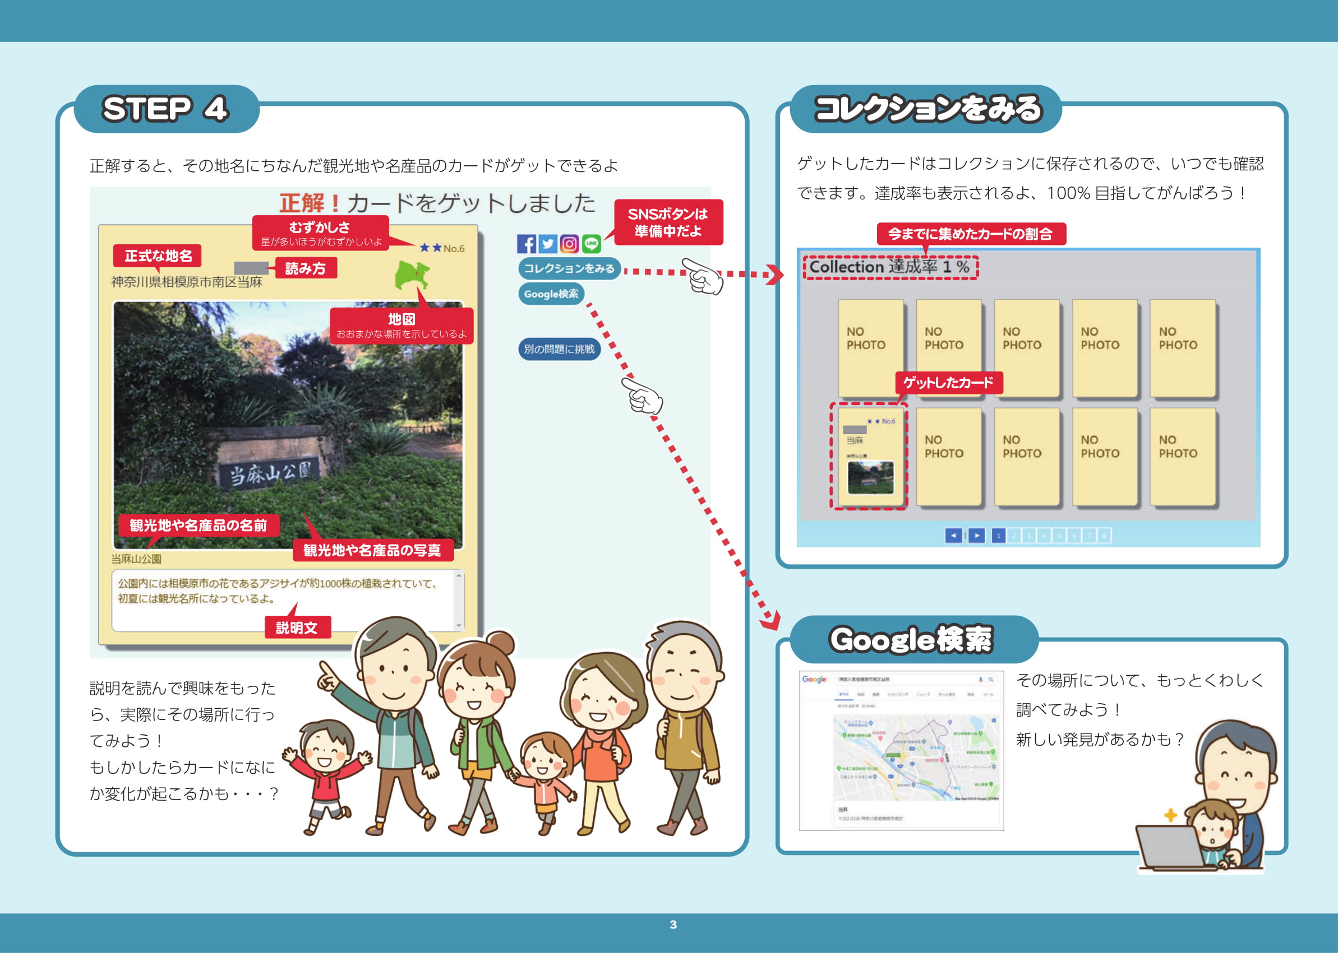Viewport: 1338px width, 953px height.
Task: Click the address 神奈川県相模原市南区当麻 on the card
Action: (187, 282)
